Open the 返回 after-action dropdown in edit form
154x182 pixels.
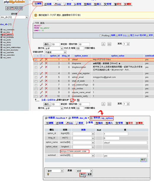point(84,171)
